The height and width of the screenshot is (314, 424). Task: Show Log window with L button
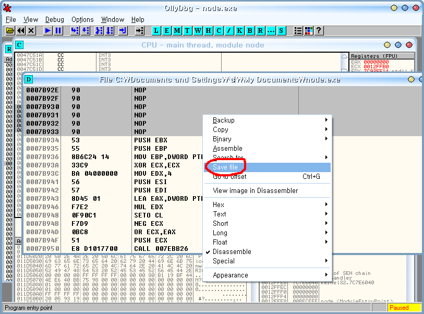(x=156, y=31)
